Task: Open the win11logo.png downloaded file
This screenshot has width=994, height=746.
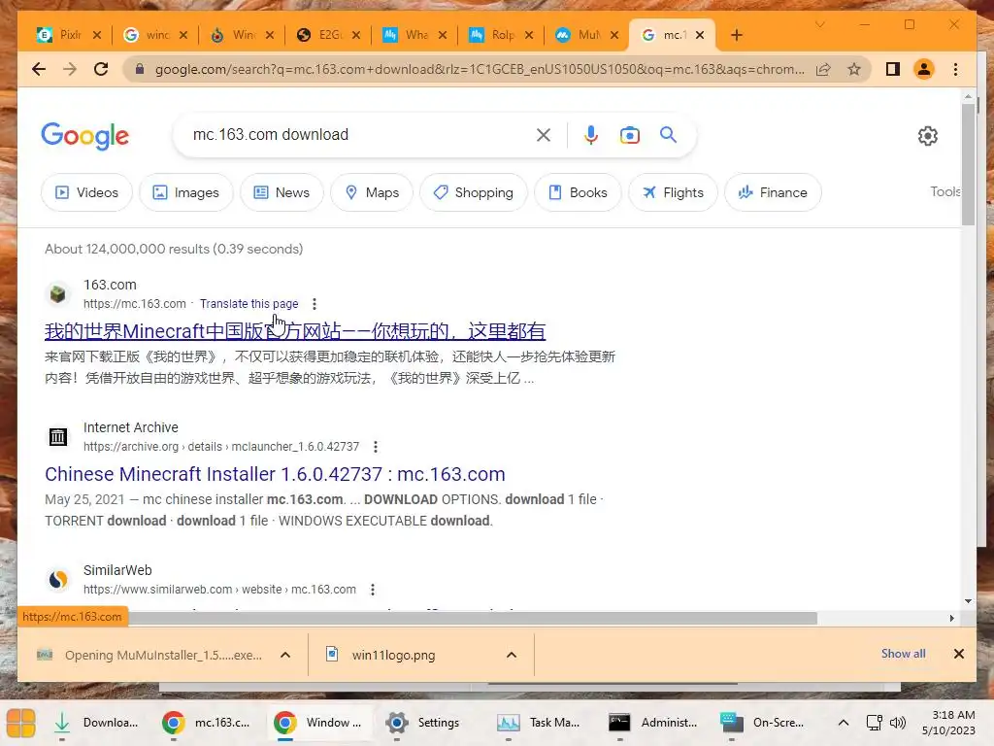Action: (x=393, y=656)
